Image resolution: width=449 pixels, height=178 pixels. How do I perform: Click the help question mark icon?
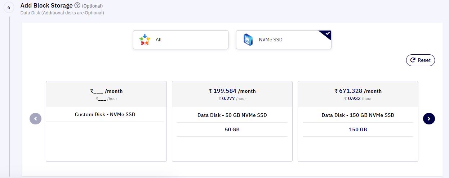pyautogui.click(x=77, y=5)
